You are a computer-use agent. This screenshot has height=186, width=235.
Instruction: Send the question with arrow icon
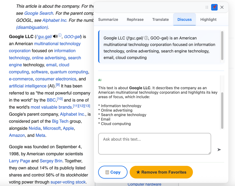coord(219,150)
